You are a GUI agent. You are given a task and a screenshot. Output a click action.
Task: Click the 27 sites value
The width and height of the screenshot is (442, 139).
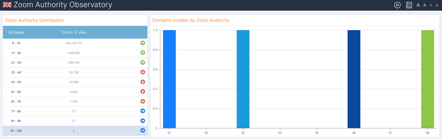(x=74, y=121)
